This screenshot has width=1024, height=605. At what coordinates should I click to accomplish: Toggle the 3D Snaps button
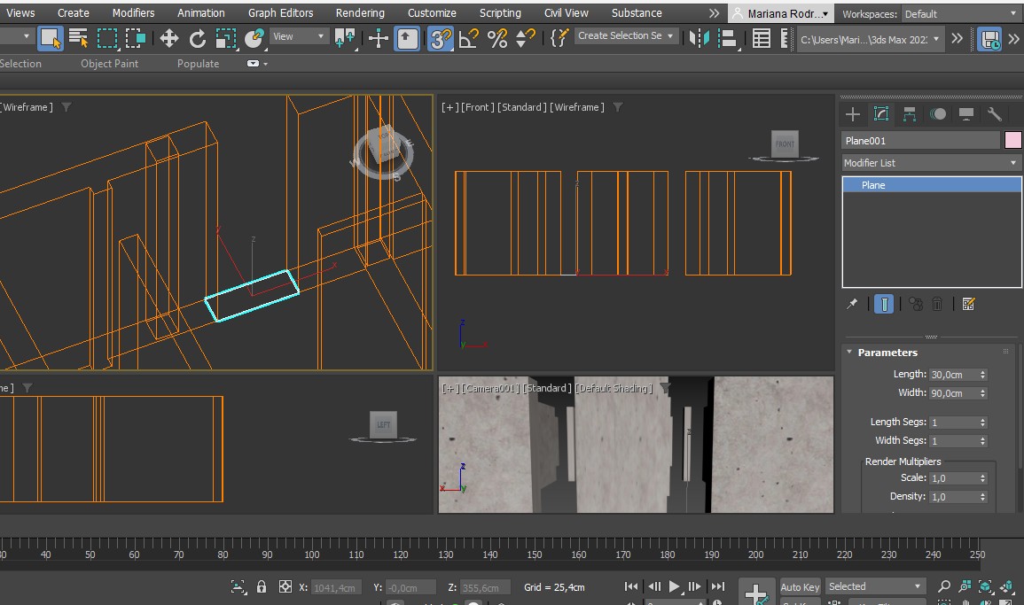(x=440, y=38)
